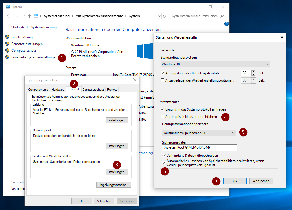Expand the address bar history dropdown
The image size is (292, 210).
[159, 16]
